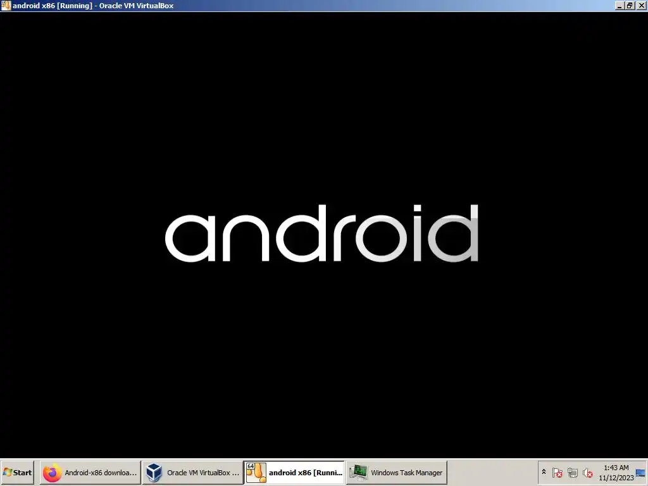Switch to Android-x86 download Firefox window
Viewport: 648px width, 486px height.
click(90, 473)
